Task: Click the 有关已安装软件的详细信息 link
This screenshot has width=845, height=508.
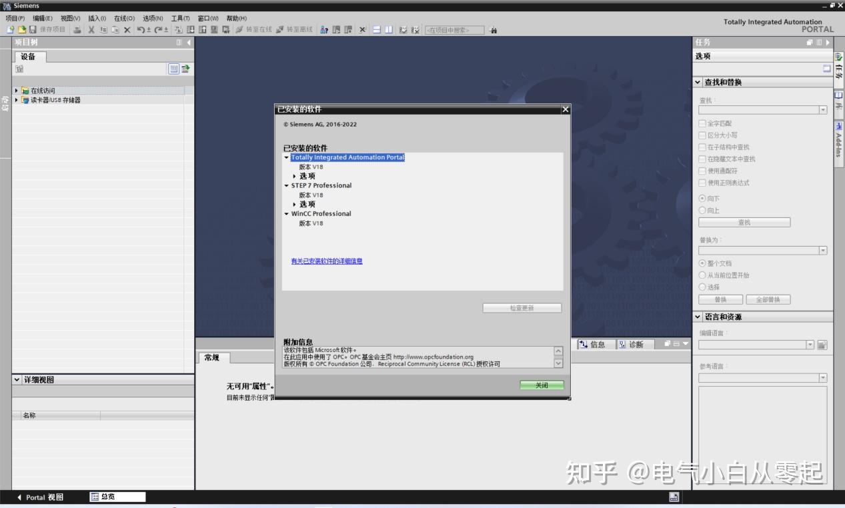Action: coord(327,261)
